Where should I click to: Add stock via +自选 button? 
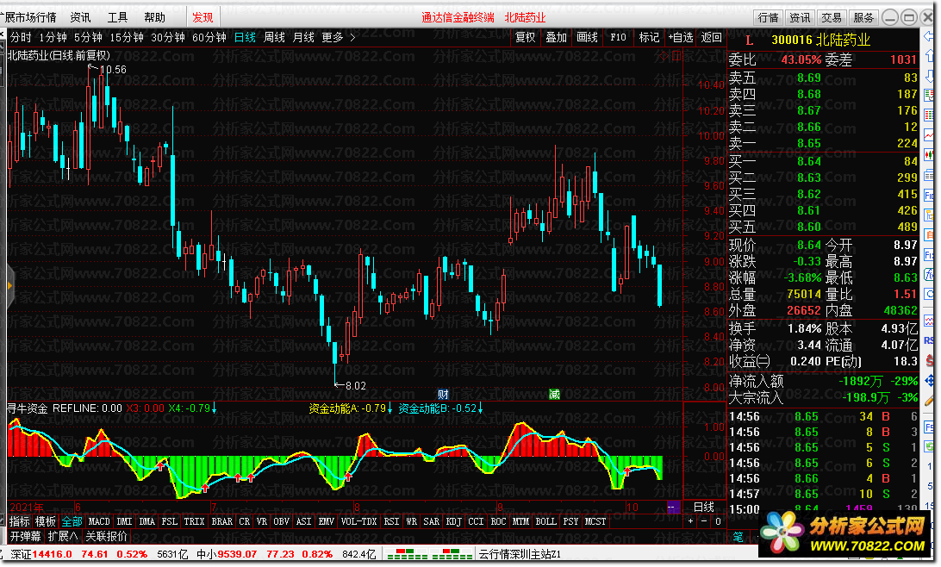[x=681, y=37]
